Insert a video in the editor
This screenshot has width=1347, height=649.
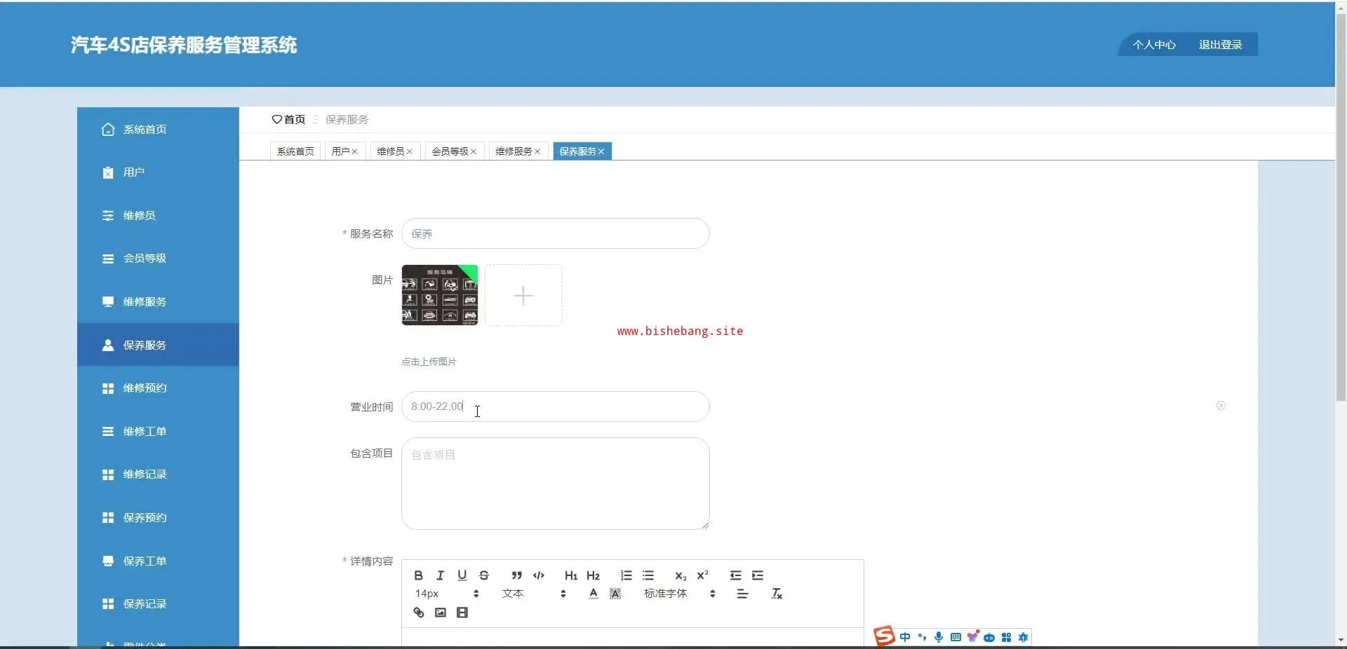point(462,613)
